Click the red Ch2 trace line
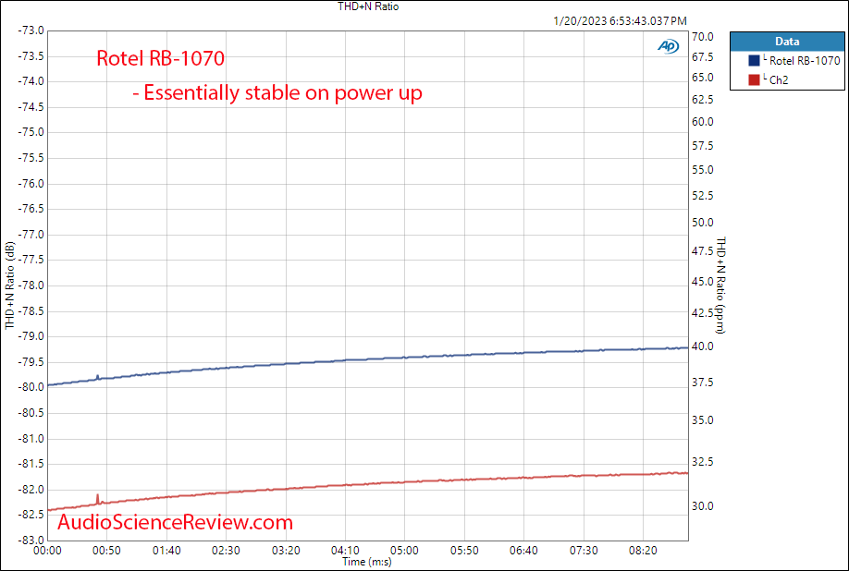This screenshot has height=571, width=849. (368, 483)
